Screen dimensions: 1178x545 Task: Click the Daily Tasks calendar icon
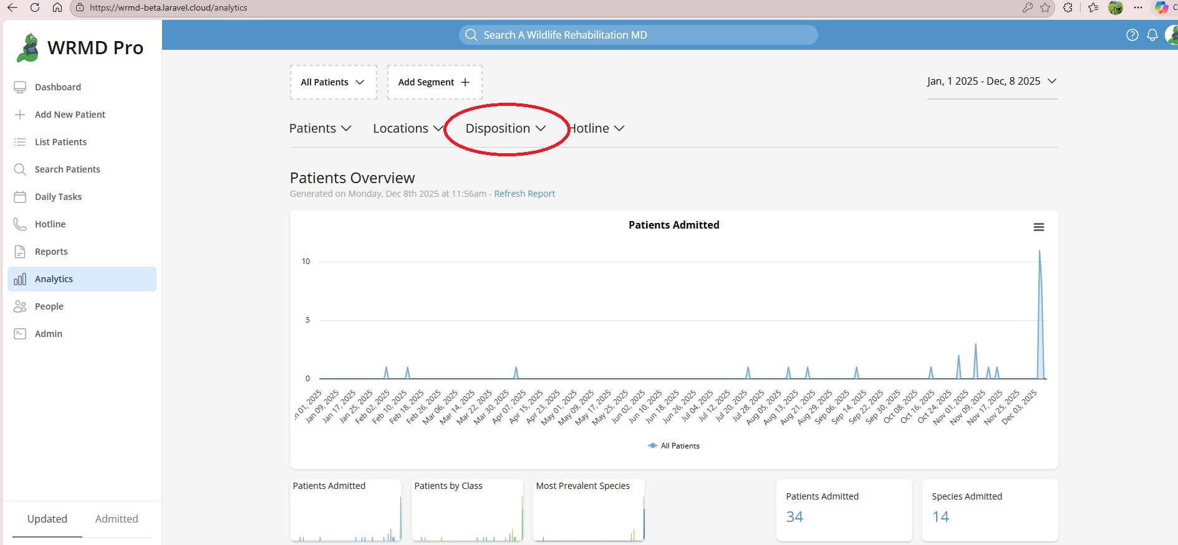20,197
